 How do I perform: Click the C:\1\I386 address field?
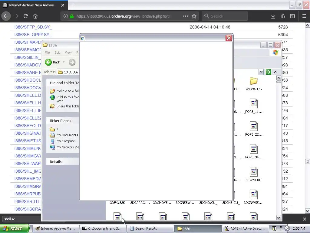(68, 72)
